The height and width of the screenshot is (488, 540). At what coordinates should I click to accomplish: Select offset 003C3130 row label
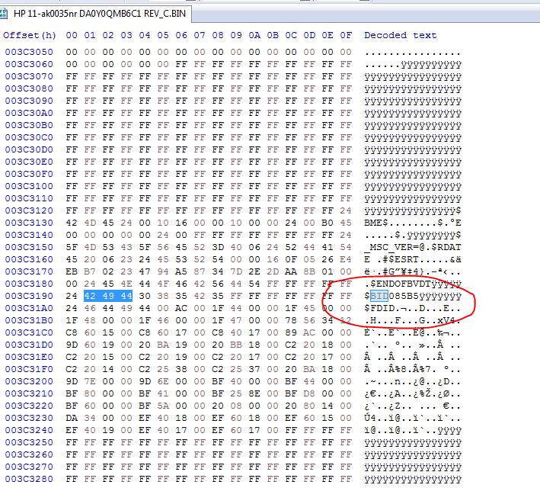click(29, 223)
